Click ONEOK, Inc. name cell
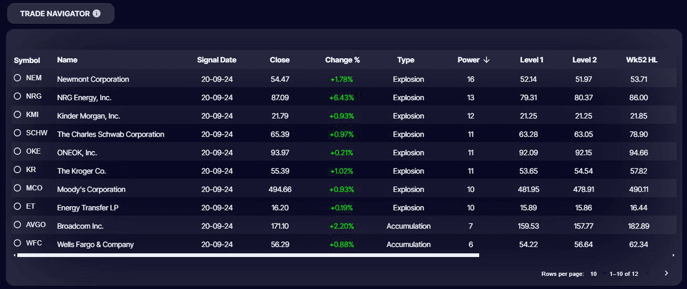Image resolution: width=687 pixels, height=289 pixels. (x=77, y=153)
